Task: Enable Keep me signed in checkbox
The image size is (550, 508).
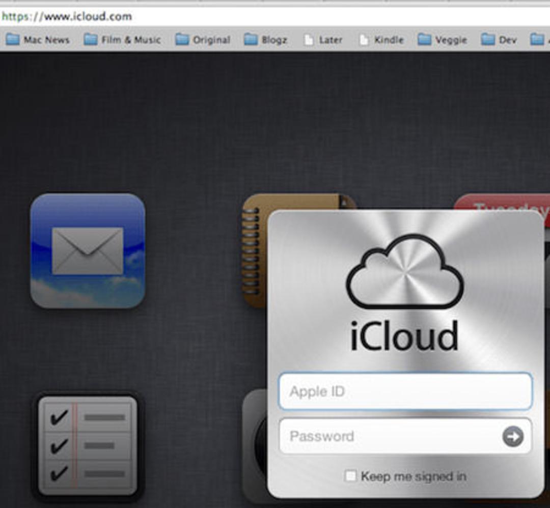Action: [x=350, y=476]
